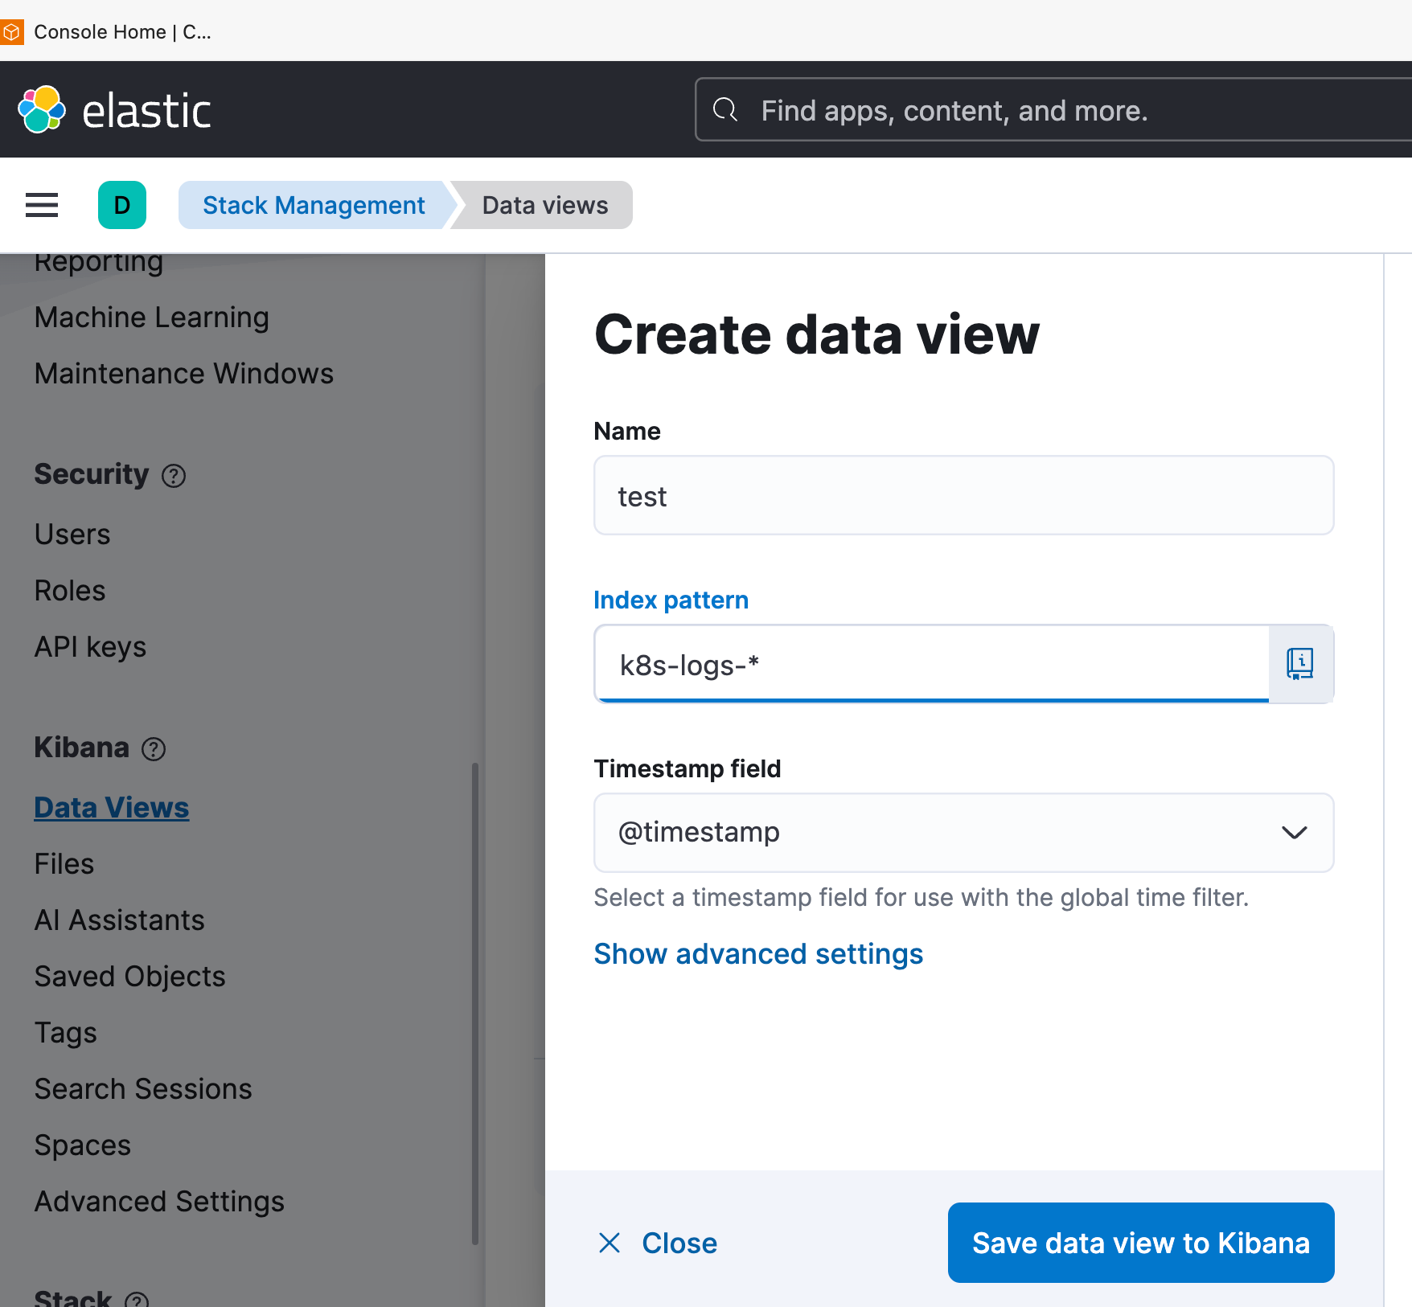This screenshot has height=1307, width=1412.
Task: Open Saved Objects in sidebar
Action: tap(130, 977)
